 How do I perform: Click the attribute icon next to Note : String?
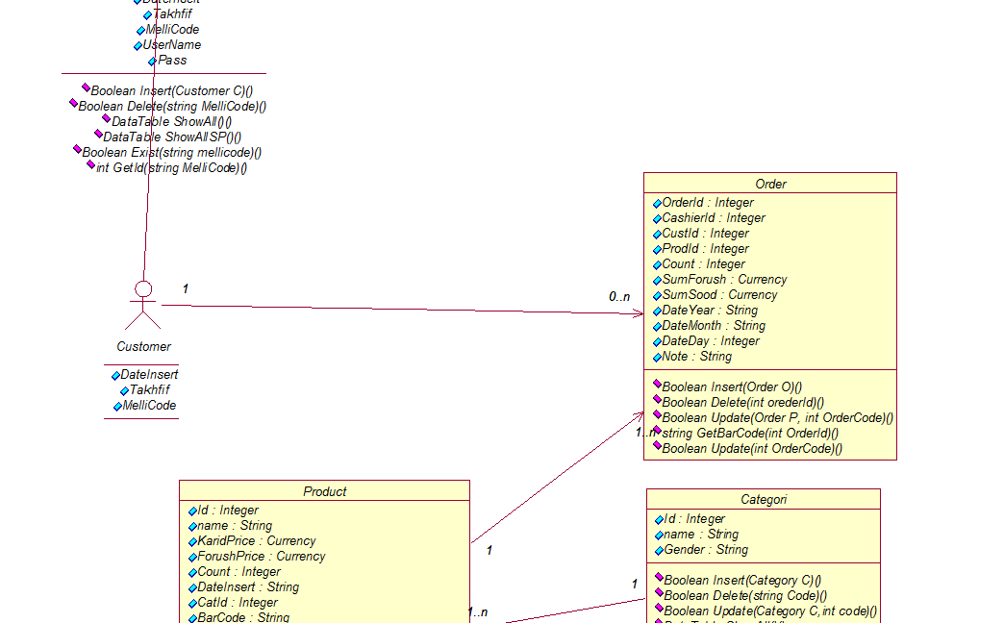[657, 358]
